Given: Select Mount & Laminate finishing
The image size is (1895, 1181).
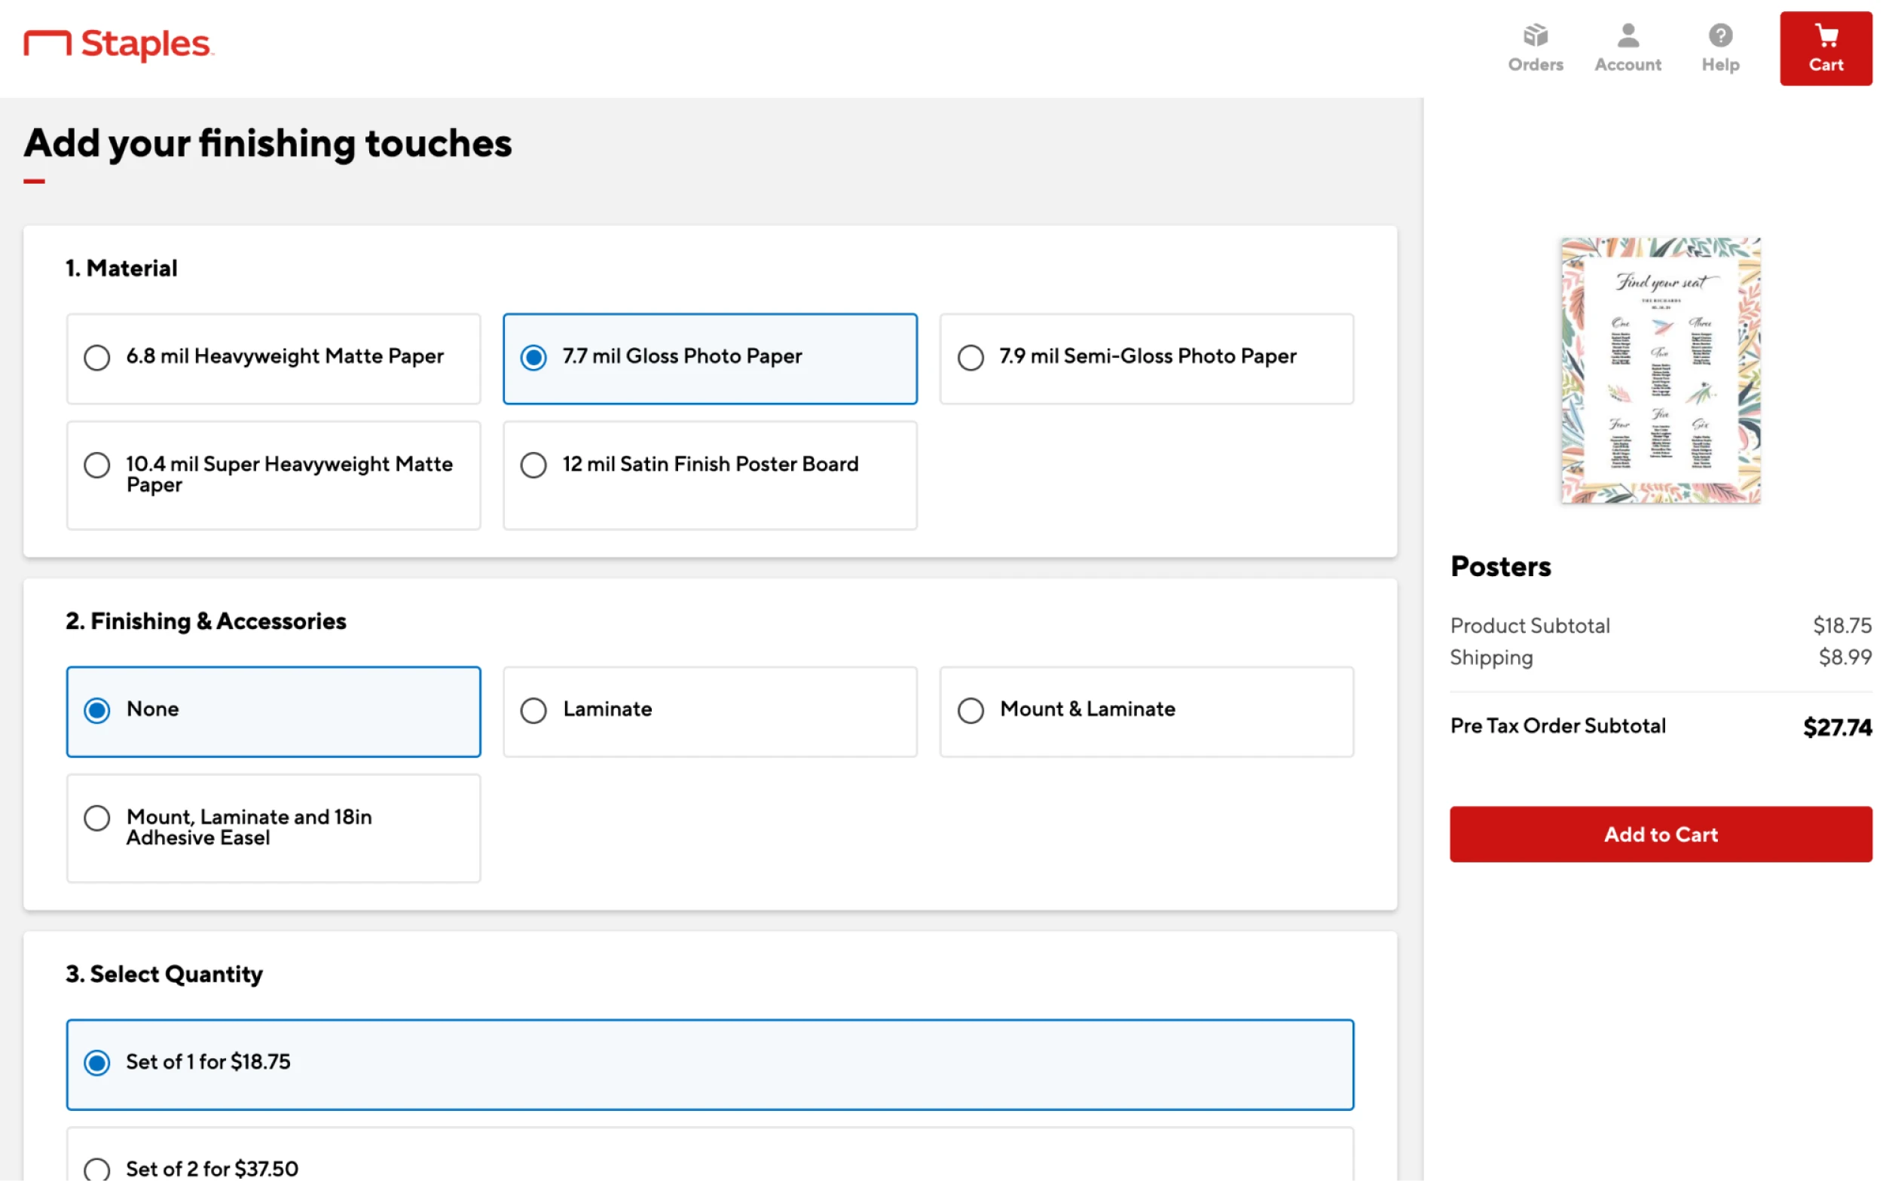Looking at the screenshot, I should click(970, 710).
